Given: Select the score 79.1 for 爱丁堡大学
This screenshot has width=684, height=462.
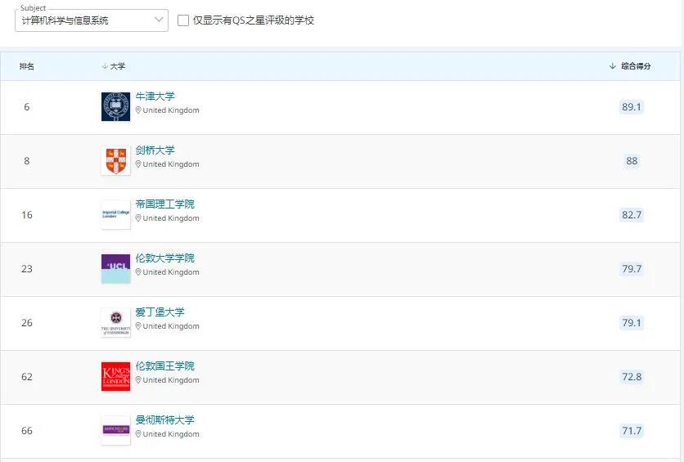Looking at the screenshot, I should (632, 323).
